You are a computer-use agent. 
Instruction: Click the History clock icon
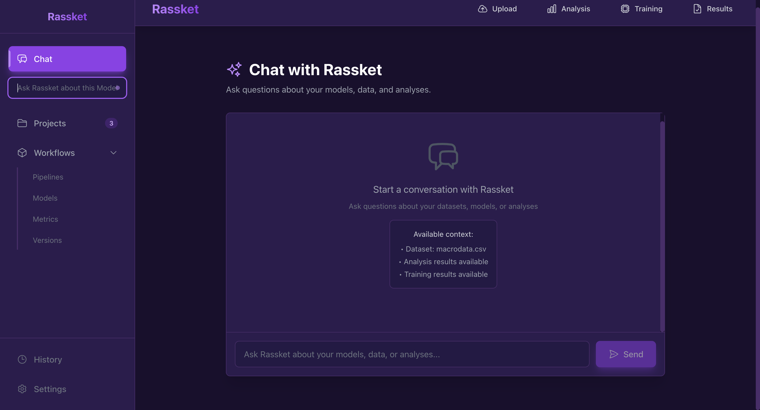click(22, 359)
